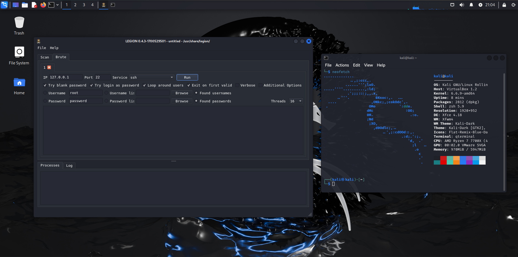Switch to the Log tab
The width and height of the screenshot is (518, 257).
(69, 166)
